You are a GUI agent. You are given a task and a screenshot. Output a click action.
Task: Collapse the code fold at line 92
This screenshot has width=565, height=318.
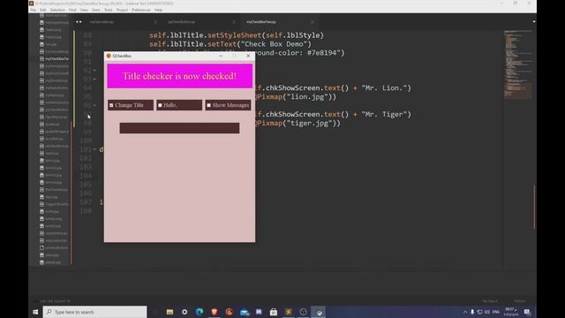[94, 71]
